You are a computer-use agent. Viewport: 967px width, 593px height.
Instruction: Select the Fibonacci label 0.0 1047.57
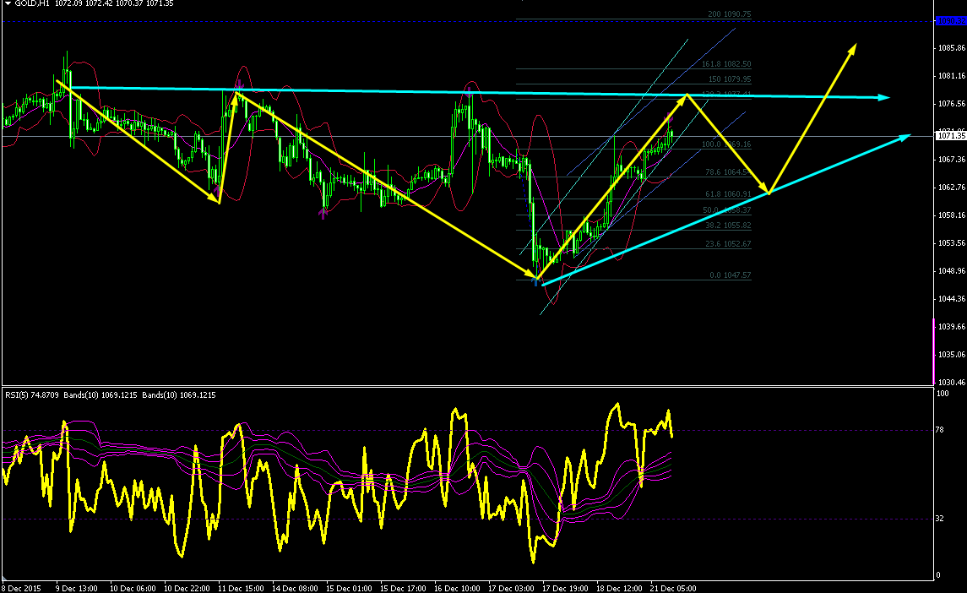click(731, 275)
